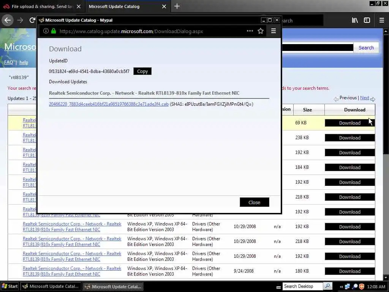
Task: Bookmark this page with the star icon
Action: pyautogui.click(x=261, y=31)
